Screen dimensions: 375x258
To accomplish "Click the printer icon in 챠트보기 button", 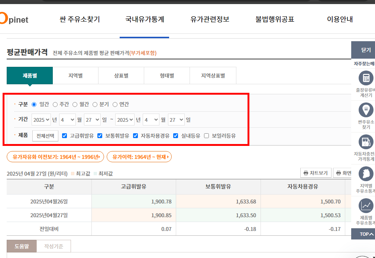I will [x=306, y=173].
